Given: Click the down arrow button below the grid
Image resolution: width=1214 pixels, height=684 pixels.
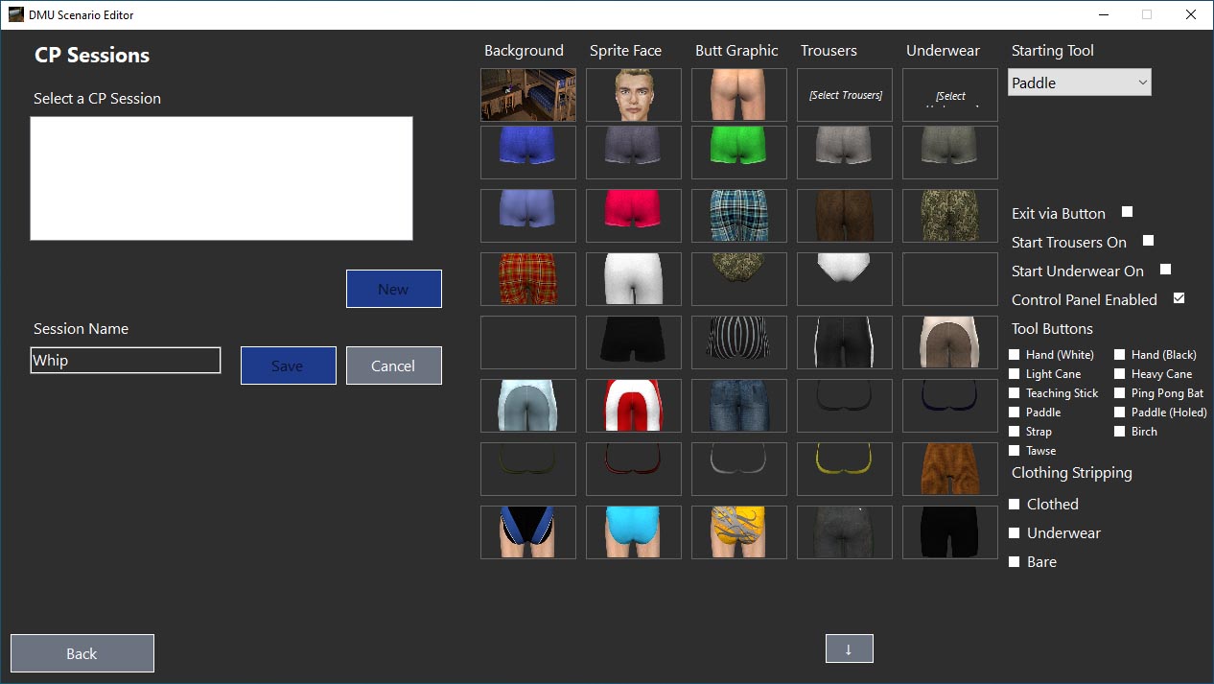Looking at the screenshot, I should pyautogui.click(x=849, y=649).
